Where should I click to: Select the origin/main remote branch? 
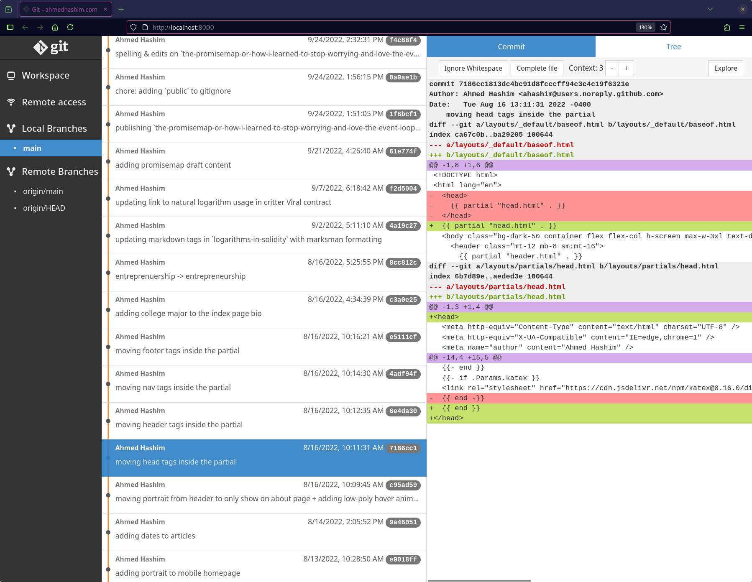(x=43, y=191)
